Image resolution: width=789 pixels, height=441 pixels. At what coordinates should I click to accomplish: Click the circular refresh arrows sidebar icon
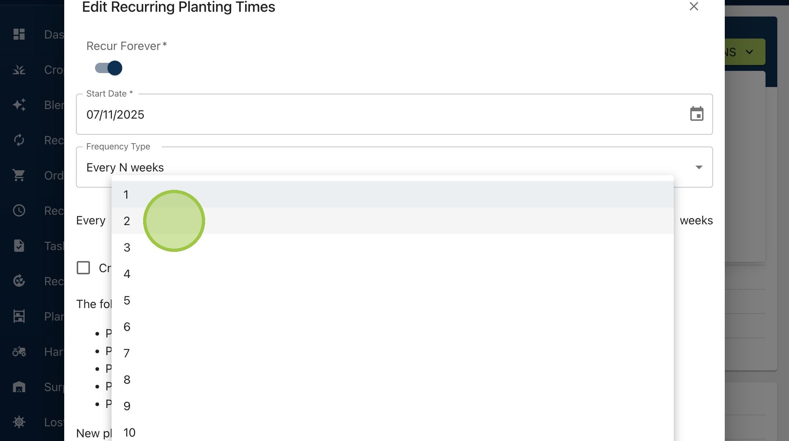tap(19, 140)
